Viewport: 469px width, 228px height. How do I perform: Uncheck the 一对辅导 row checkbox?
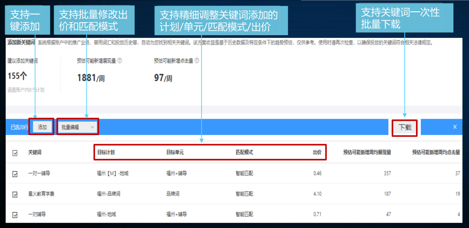[x=15, y=215]
